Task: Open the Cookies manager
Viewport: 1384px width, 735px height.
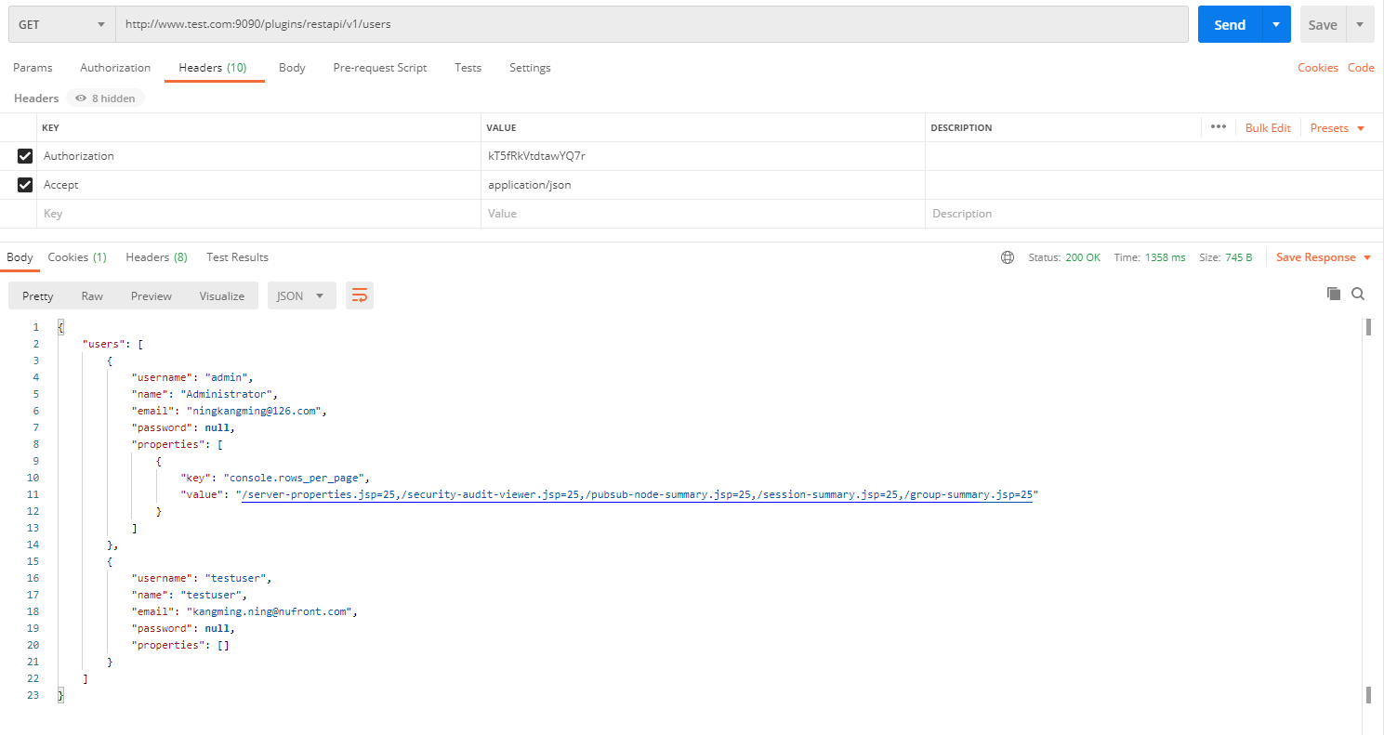Action: (x=1317, y=67)
